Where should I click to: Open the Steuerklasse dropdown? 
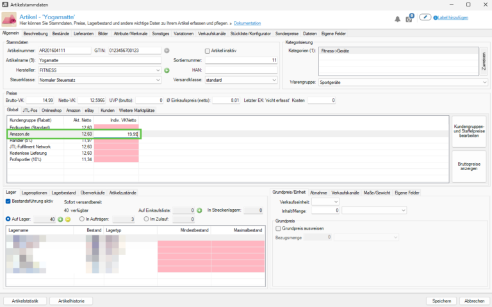[x=158, y=80]
